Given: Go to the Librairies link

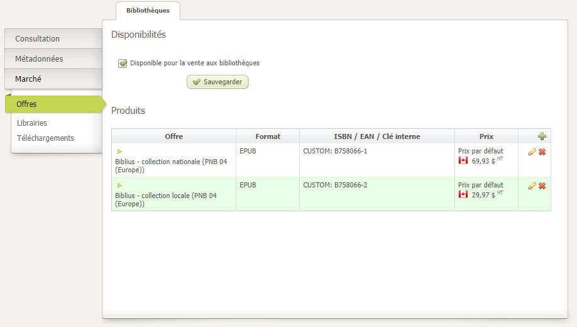Looking at the screenshot, I should 32,123.
